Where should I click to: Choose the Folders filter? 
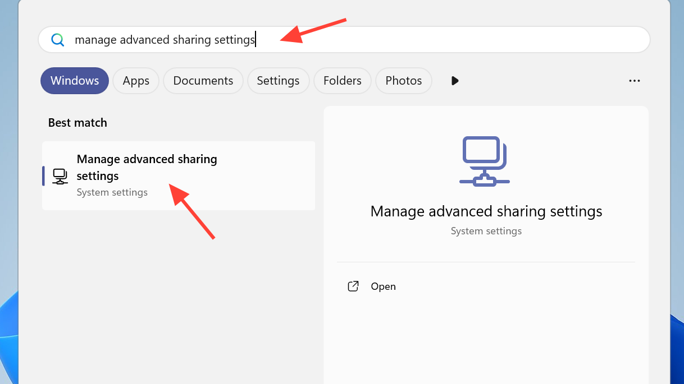pos(342,81)
